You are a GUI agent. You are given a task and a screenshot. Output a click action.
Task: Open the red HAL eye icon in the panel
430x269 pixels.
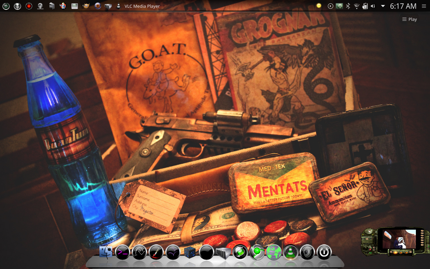[29, 6]
